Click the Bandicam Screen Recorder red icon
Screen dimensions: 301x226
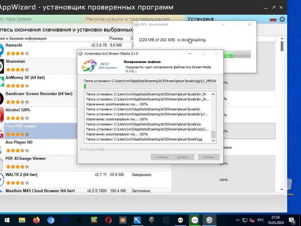(2, 99)
